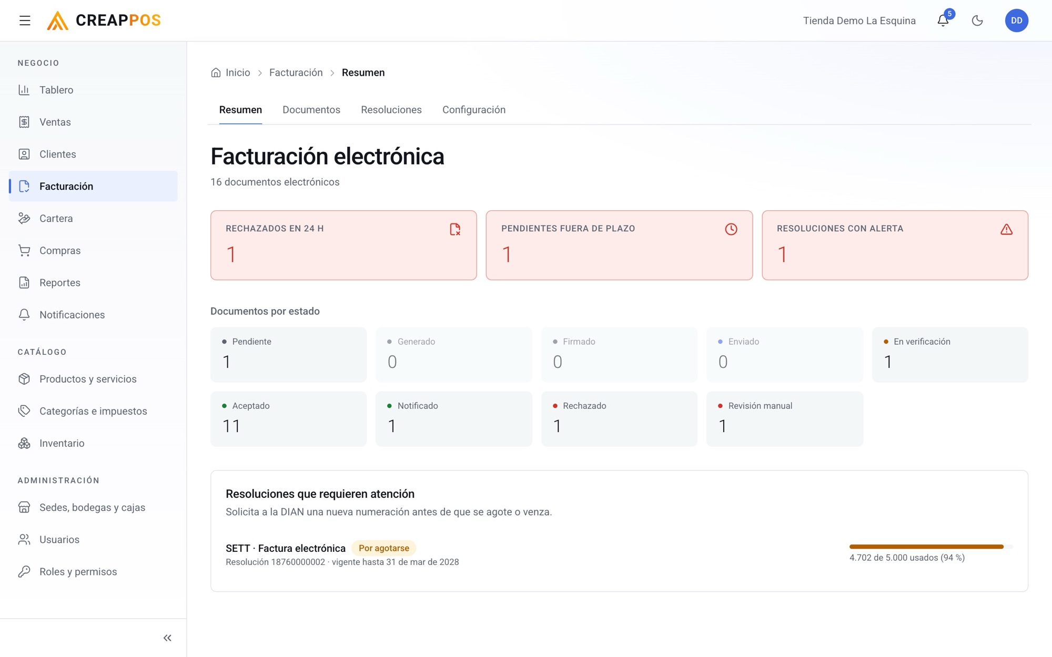The height and width of the screenshot is (657, 1052).
Task: Click the Categorías e impuestos tag icon
Action: pos(24,411)
